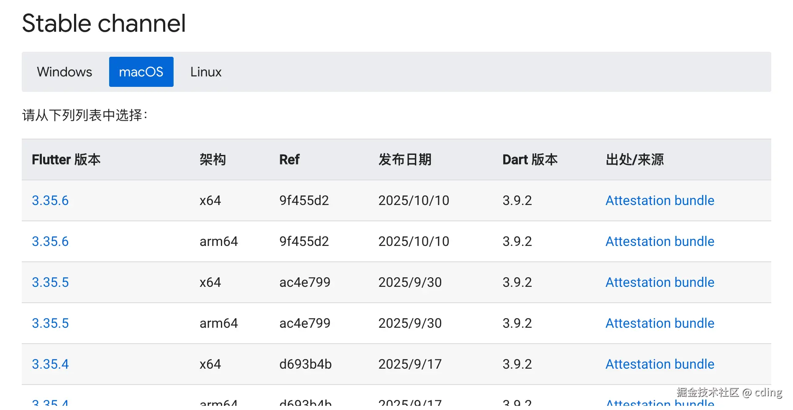Download Flutter 3.35.5 for x64
The height and width of the screenshot is (410, 793).
click(x=50, y=282)
